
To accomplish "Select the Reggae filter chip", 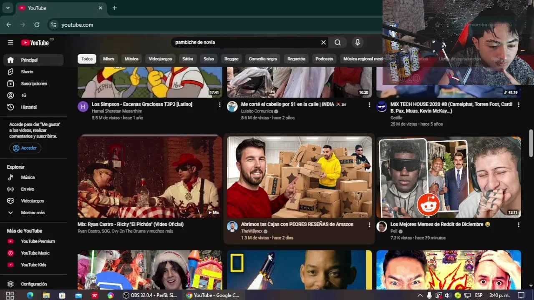I will pos(232,59).
